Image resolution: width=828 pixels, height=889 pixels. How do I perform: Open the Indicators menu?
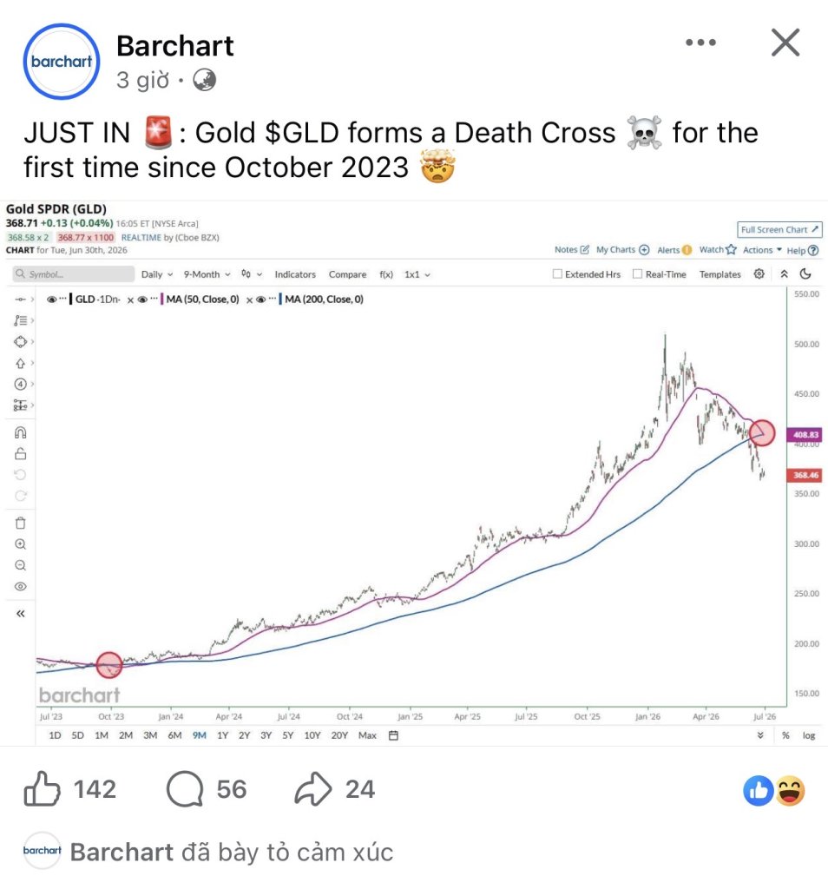[295, 274]
